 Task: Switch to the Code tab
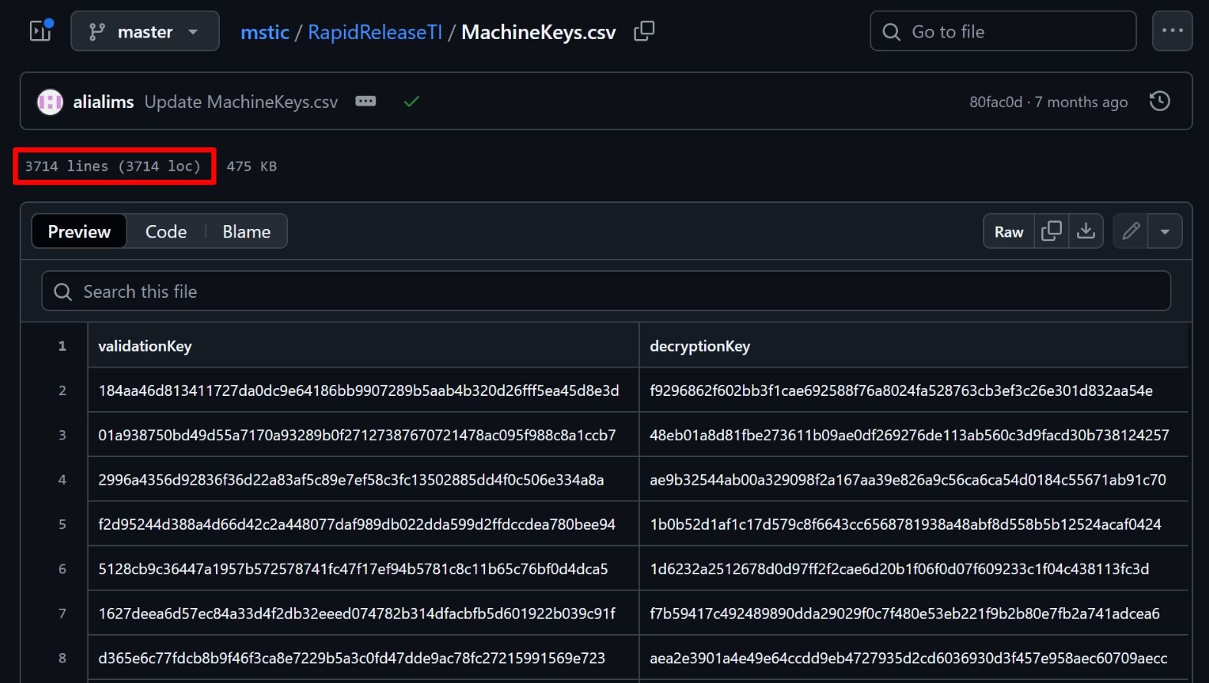(166, 231)
